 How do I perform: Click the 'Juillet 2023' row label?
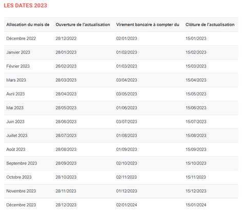[x=17, y=135]
